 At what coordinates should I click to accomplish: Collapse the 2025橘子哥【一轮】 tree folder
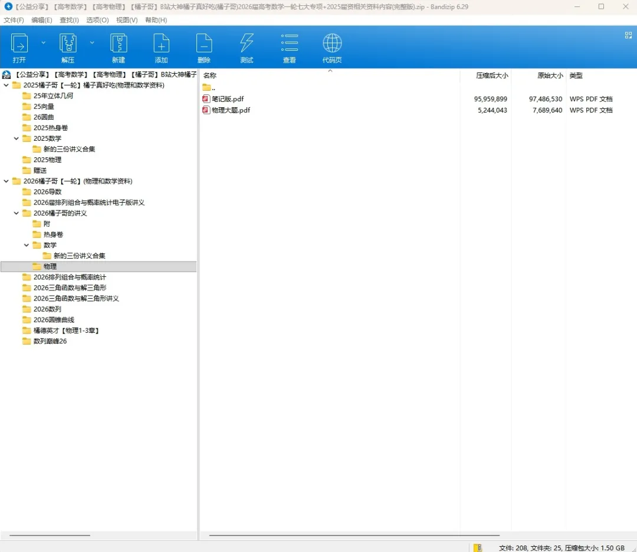(6, 85)
